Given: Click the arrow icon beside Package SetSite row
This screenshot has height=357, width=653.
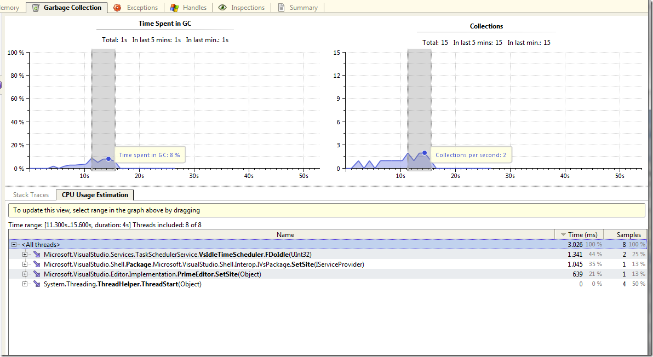Looking at the screenshot, I should click(x=37, y=264).
